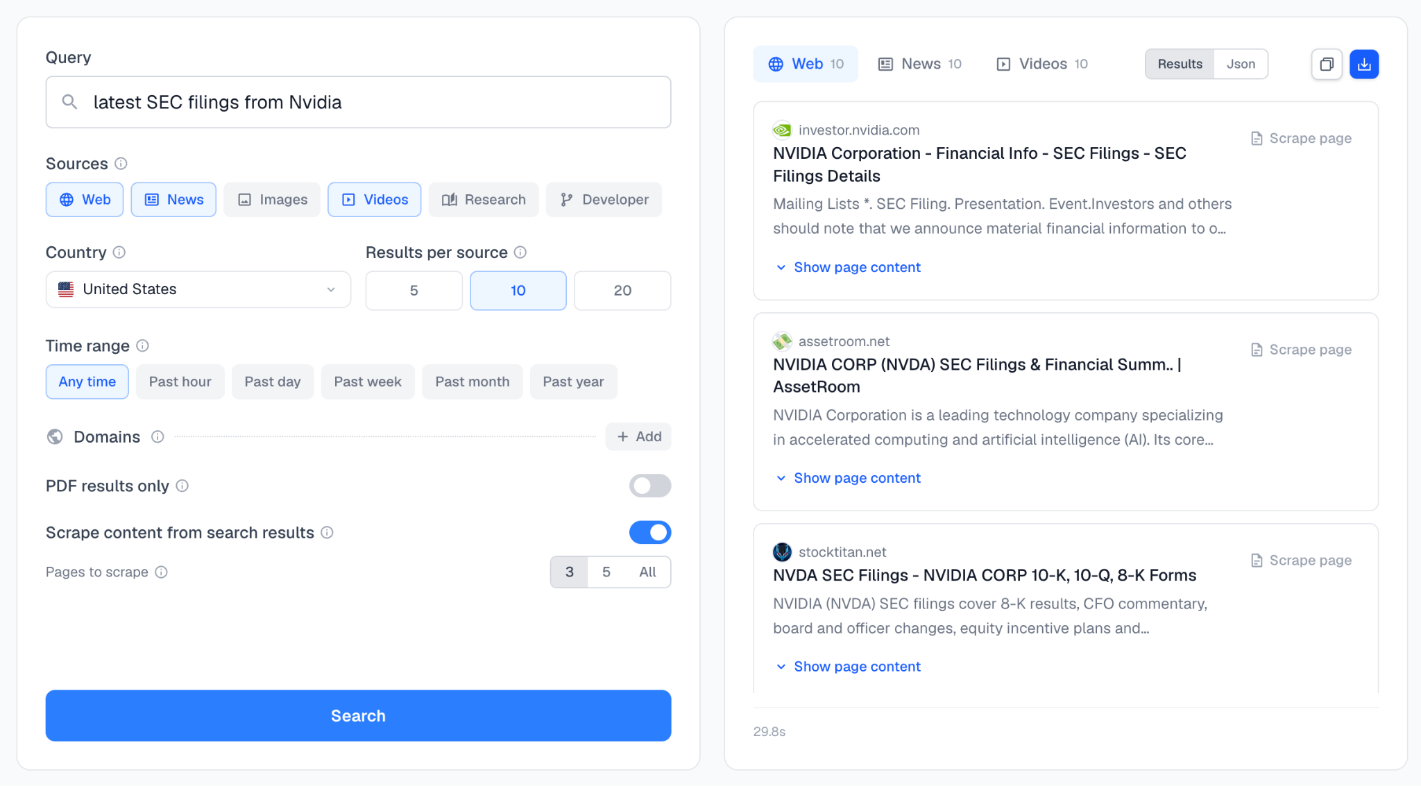This screenshot has height=786, width=1421.
Task: Switch to the Videos results tab
Action: pyautogui.click(x=1042, y=64)
